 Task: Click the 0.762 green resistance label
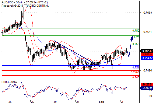point(136,31)
